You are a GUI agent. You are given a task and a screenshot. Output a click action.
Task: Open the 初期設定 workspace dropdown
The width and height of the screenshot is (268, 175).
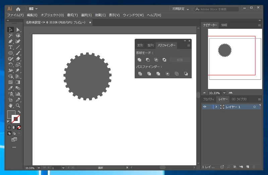pyautogui.click(x=181, y=9)
